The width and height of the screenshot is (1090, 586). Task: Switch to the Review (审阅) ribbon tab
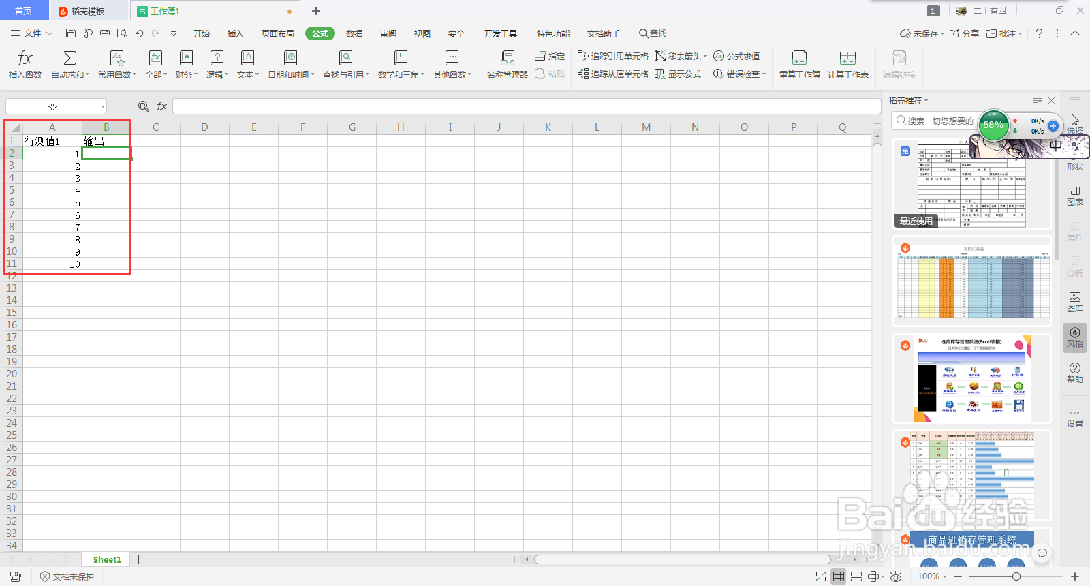click(388, 33)
